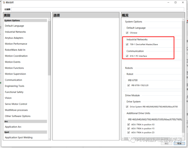This screenshot has width=188, height=148.
Task: Click the Robots heading in overview
Action: pos(129,68)
